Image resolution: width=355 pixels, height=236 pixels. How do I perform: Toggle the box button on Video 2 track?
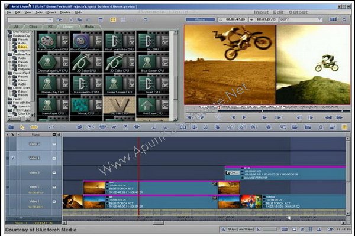(x=54, y=187)
